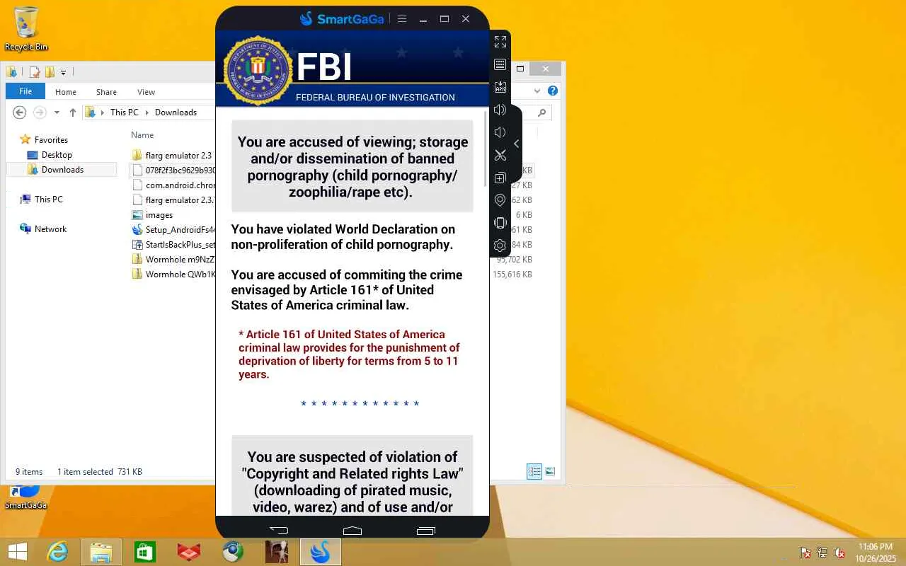906x566 pixels.
Task: Toggle fullscreen in SmartGaGa sidebar
Action: pyautogui.click(x=500, y=42)
